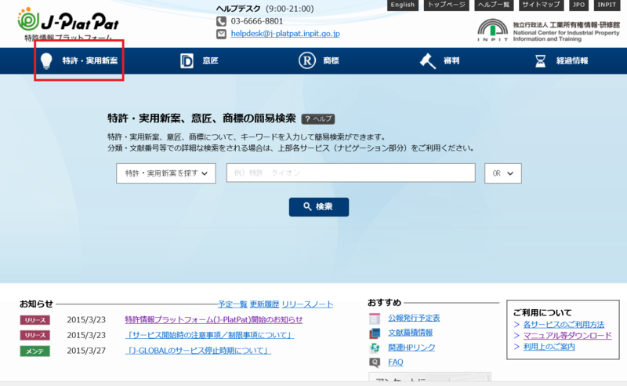Click the first リリース tag, dated 2015/3/23
This screenshot has height=386, width=627.
click(35, 320)
